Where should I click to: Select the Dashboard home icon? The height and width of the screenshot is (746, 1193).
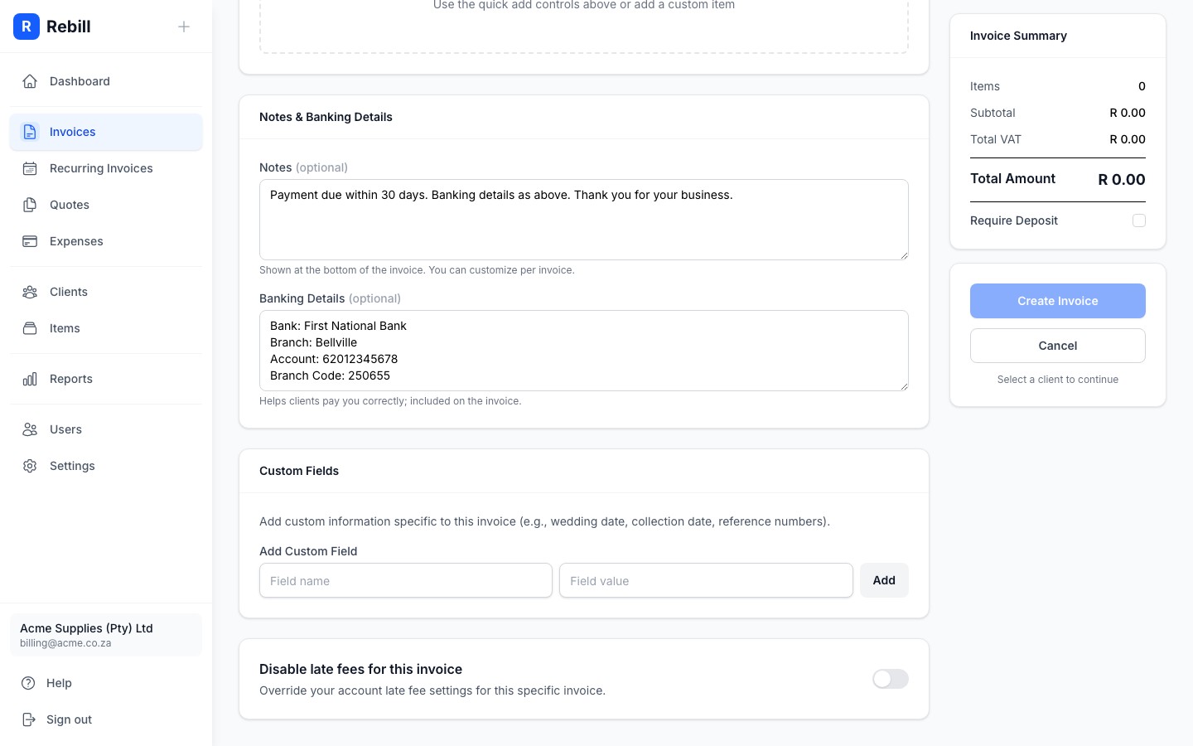pyautogui.click(x=30, y=81)
